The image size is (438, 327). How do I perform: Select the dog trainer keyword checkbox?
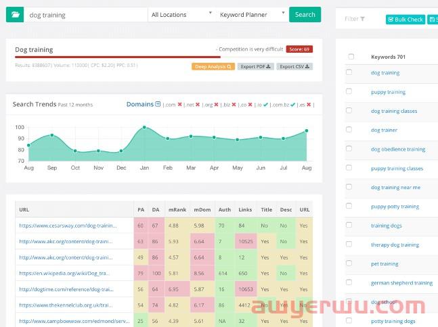pos(350,129)
